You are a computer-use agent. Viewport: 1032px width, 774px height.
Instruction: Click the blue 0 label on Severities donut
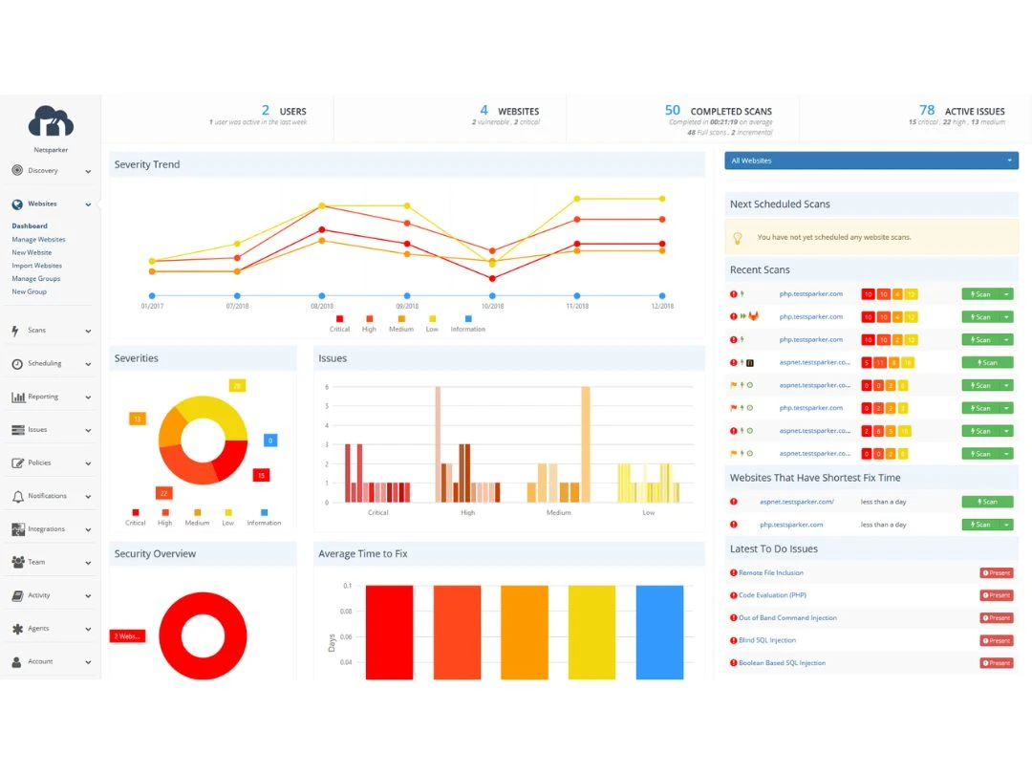(x=270, y=441)
